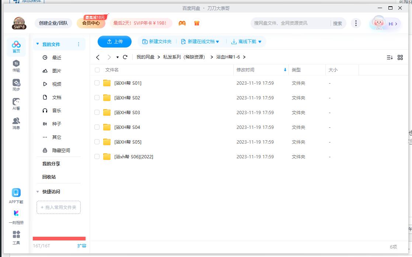Check the box for [浴XH帮 S01]

point(97,83)
